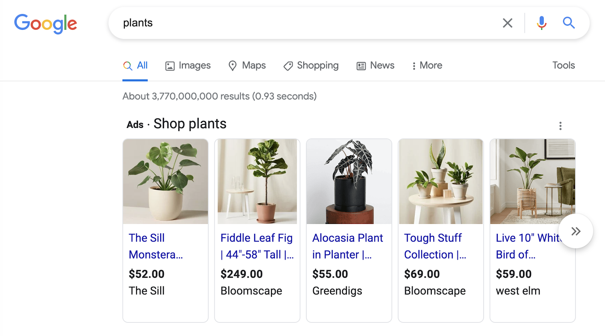Go to the Shopping tab
Screen dimensions: 605x336
tap(311, 65)
